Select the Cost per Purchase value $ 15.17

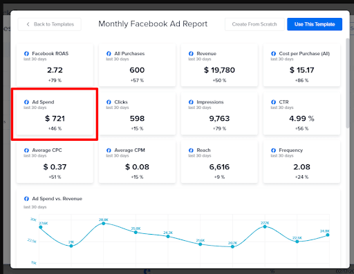pyautogui.click(x=301, y=70)
